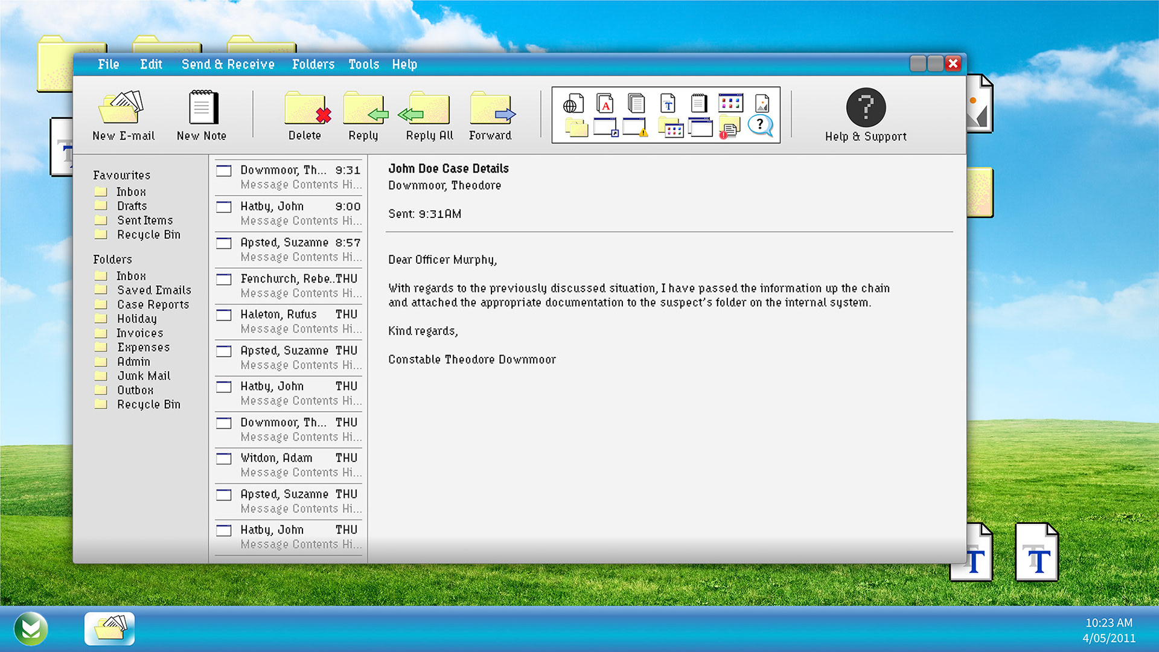Click the mail app icon in taskbar
The image size is (1159, 652).
click(x=109, y=628)
